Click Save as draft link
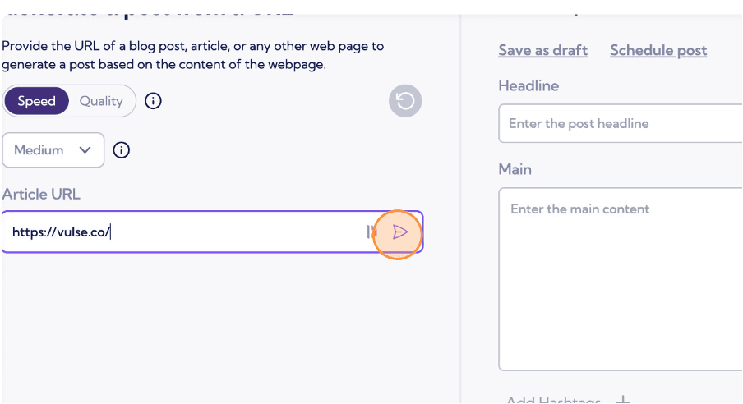The height and width of the screenshot is (404, 743). (x=542, y=50)
